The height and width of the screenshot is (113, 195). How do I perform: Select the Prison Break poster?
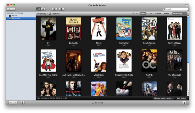[74, 89]
